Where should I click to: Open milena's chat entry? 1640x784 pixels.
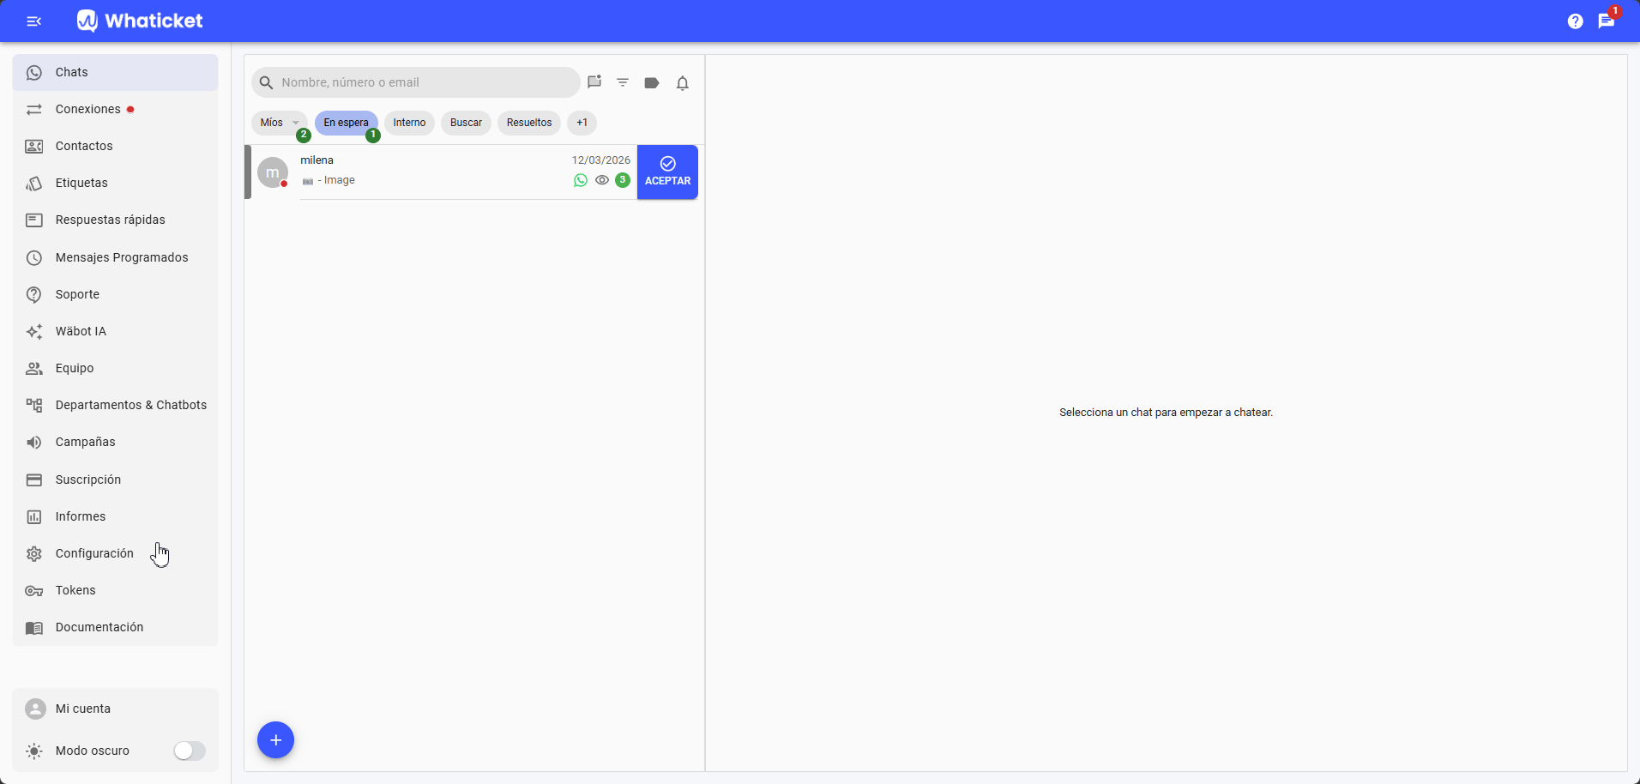pos(442,172)
